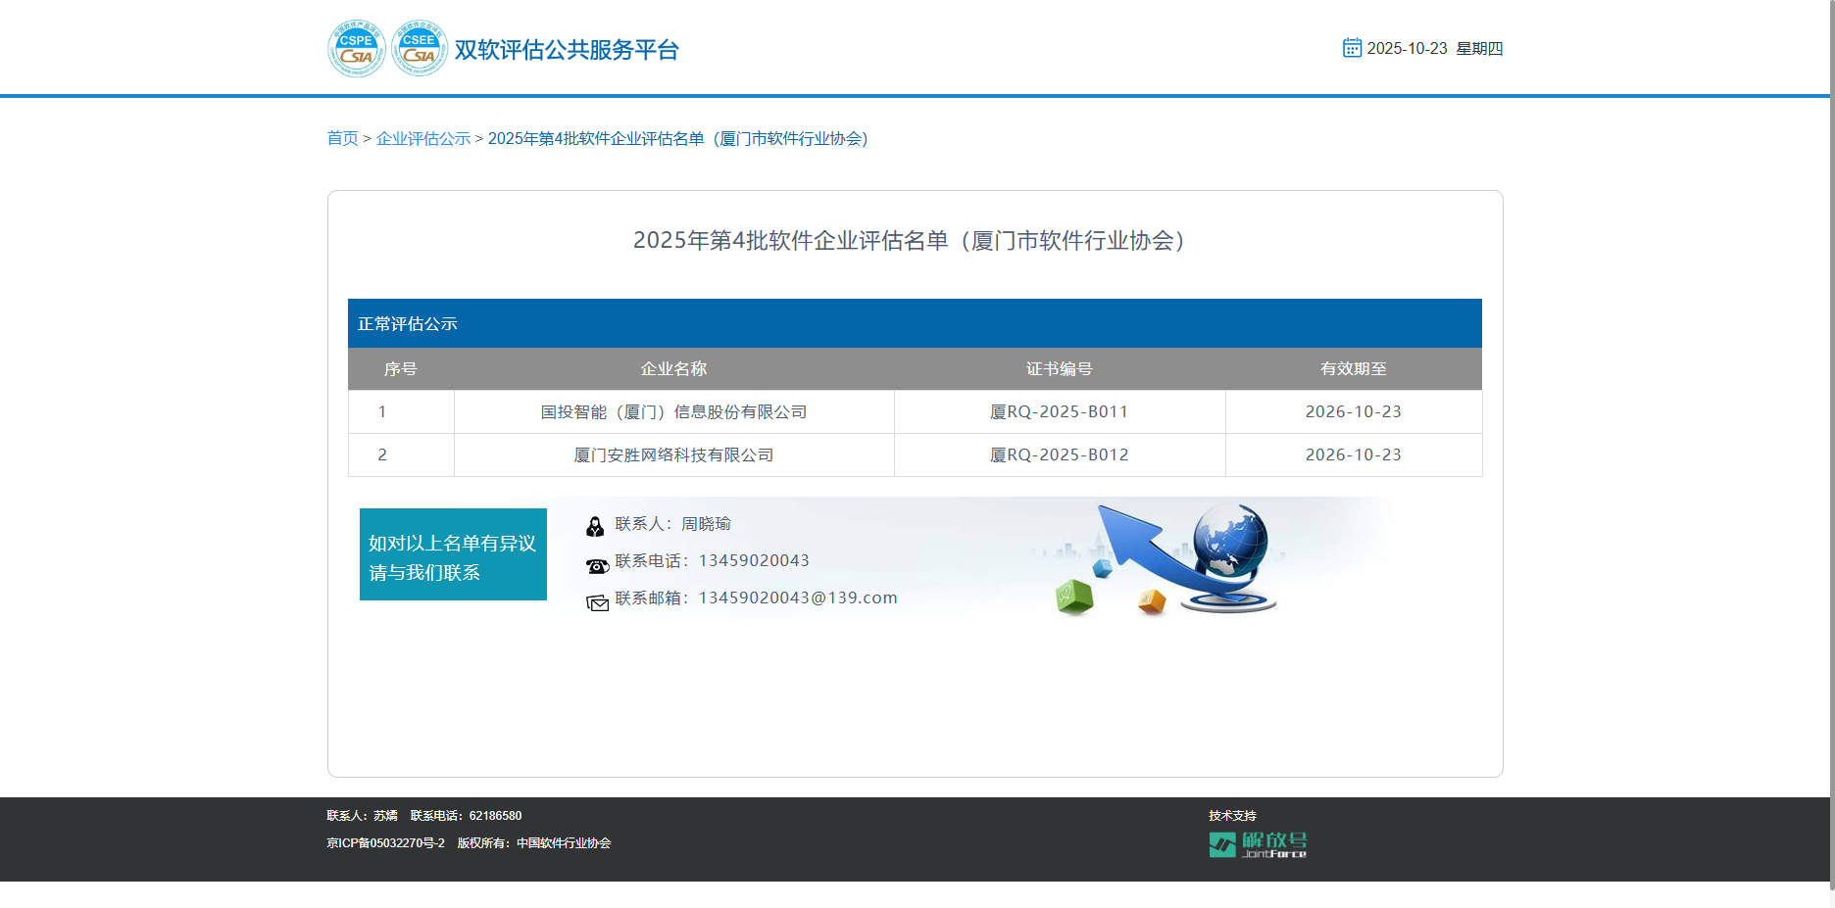Select the 正常评估公示 section header
This screenshot has height=908, width=1835.
pyautogui.click(x=408, y=324)
